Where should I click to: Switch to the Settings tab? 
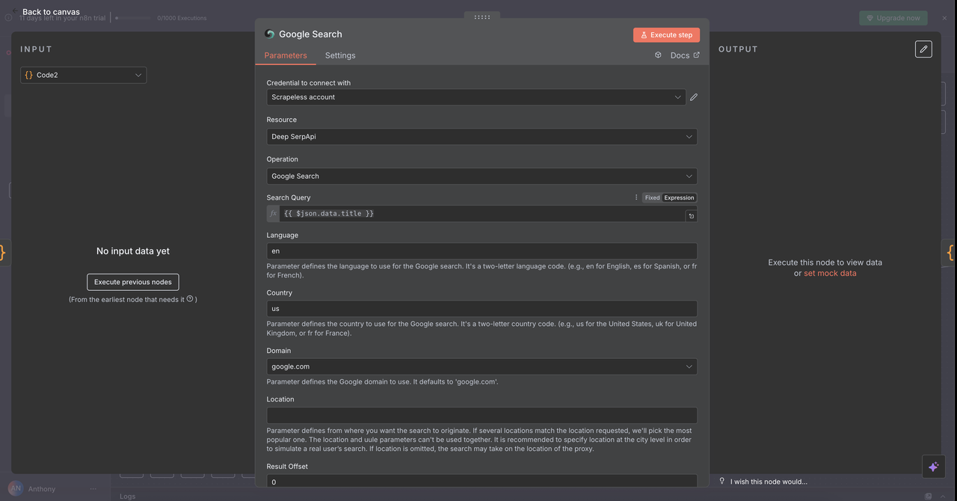(x=340, y=55)
